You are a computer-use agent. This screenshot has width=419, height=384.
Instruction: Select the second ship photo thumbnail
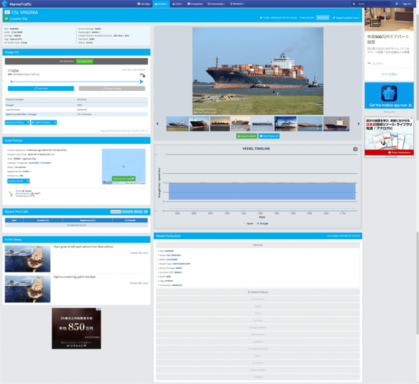(199, 123)
